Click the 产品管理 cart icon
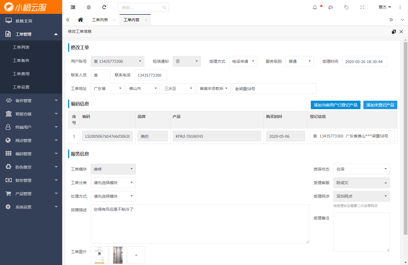408x265 pixels. tap(8, 193)
